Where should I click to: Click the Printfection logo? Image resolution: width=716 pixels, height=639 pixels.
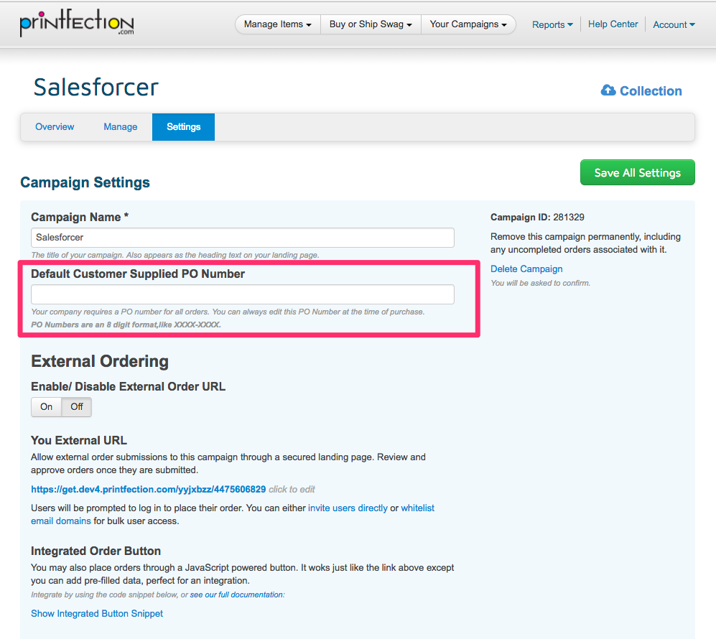(76, 24)
